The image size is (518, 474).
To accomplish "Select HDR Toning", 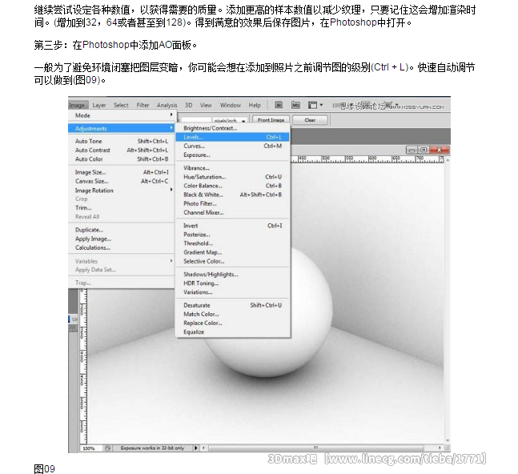I will click(232, 283).
